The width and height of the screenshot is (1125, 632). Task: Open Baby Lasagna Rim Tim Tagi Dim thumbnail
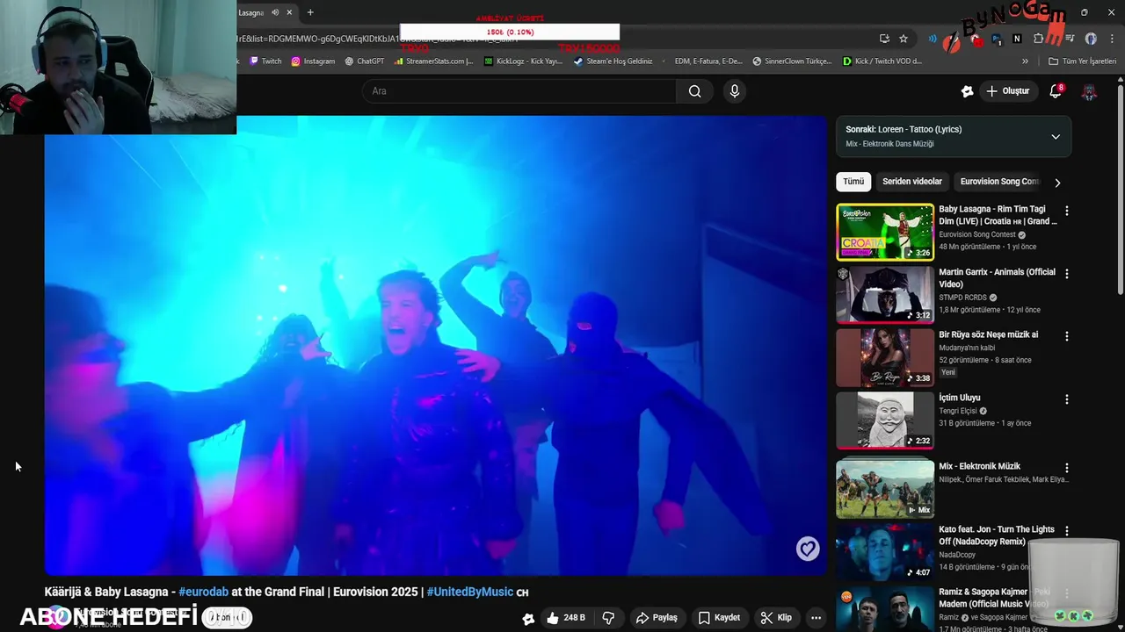885,232
